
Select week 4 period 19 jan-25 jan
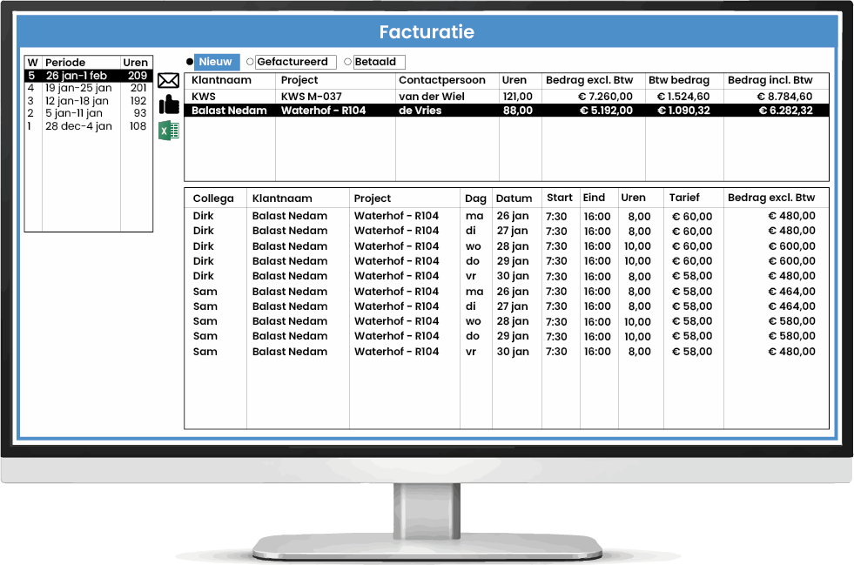88,88
